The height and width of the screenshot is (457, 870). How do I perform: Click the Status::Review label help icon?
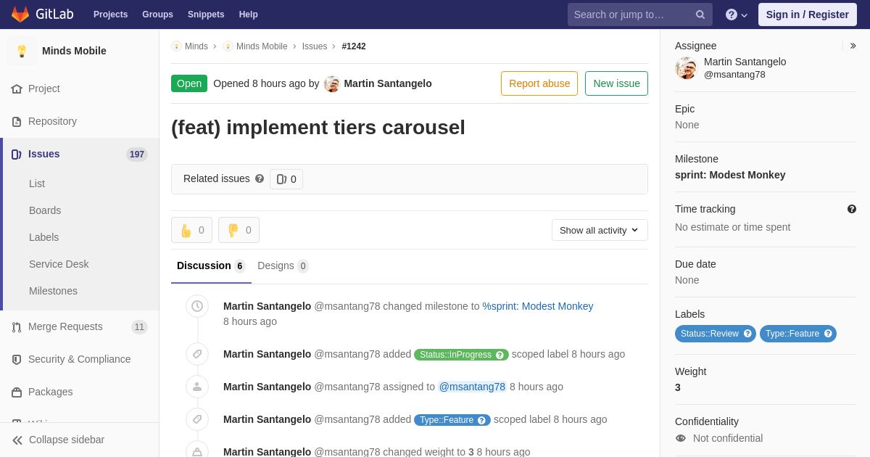(747, 334)
